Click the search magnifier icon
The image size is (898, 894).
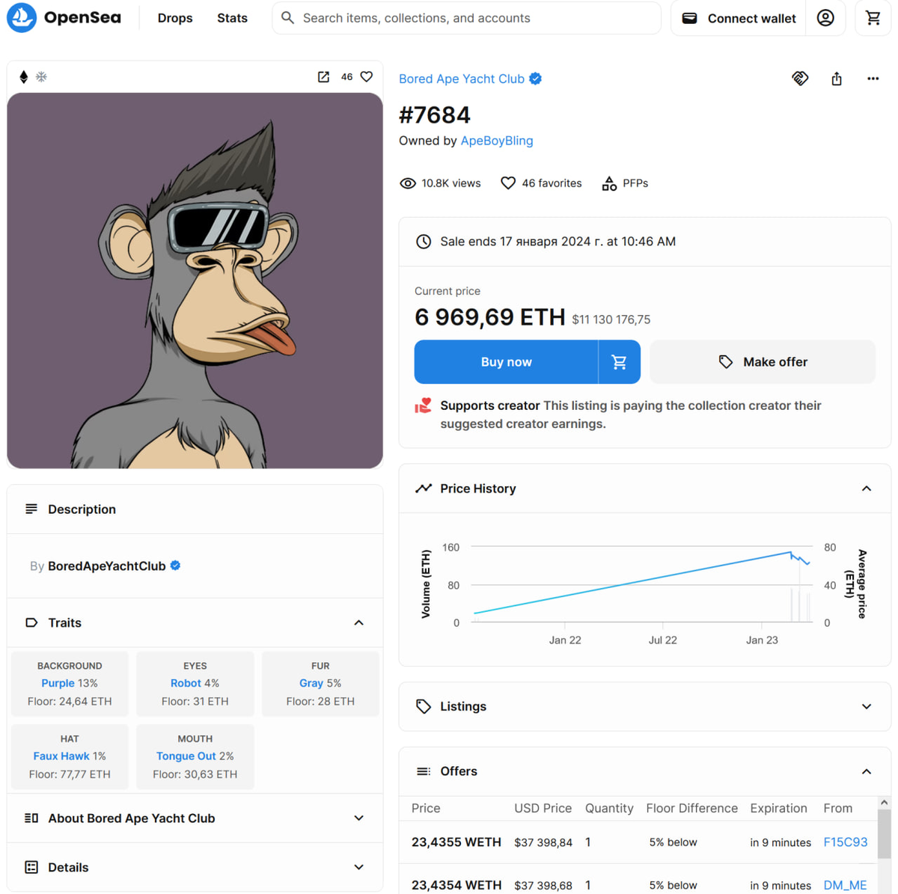pyautogui.click(x=288, y=18)
